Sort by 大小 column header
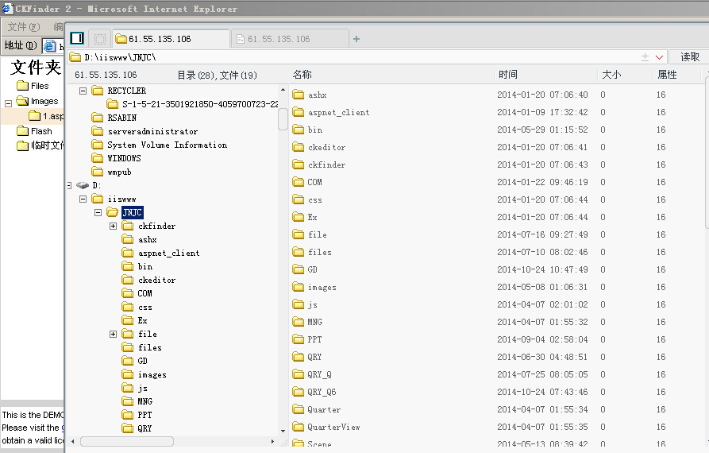The image size is (709, 453). tap(611, 75)
